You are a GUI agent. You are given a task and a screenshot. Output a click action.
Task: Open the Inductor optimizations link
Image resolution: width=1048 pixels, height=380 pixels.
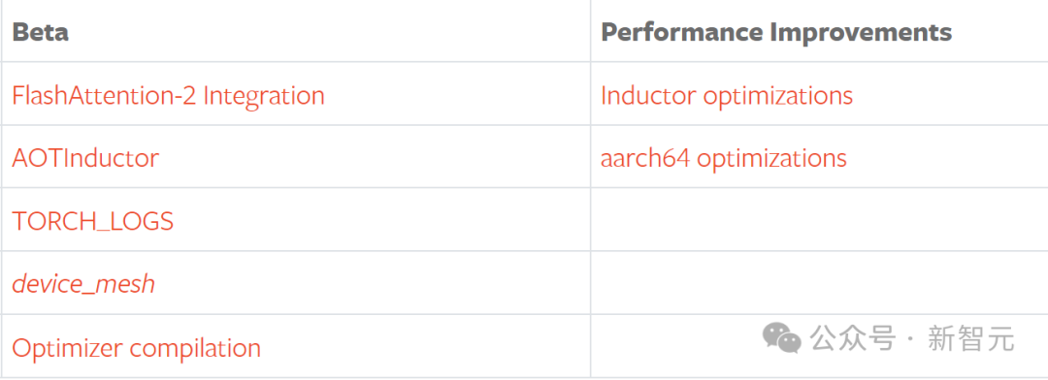(x=727, y=96)
